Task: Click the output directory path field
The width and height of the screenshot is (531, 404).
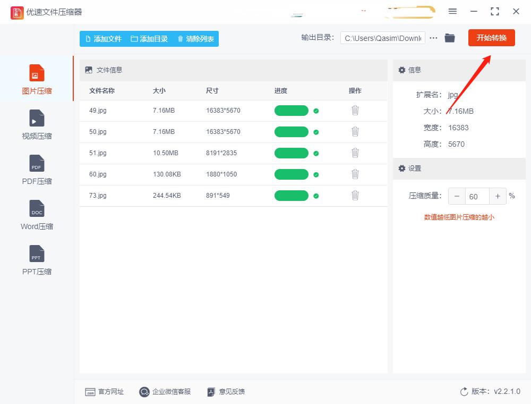Action: (x=382, y=38)
